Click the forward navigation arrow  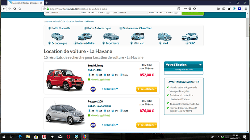(9, 9)
